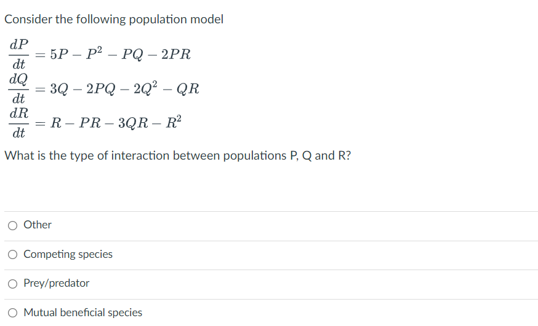The height and width of the screenshot is (326, 538).
Task: Choose the "Competing species" radio button circle
Action: pyautogui.click(x=13, y=255)
